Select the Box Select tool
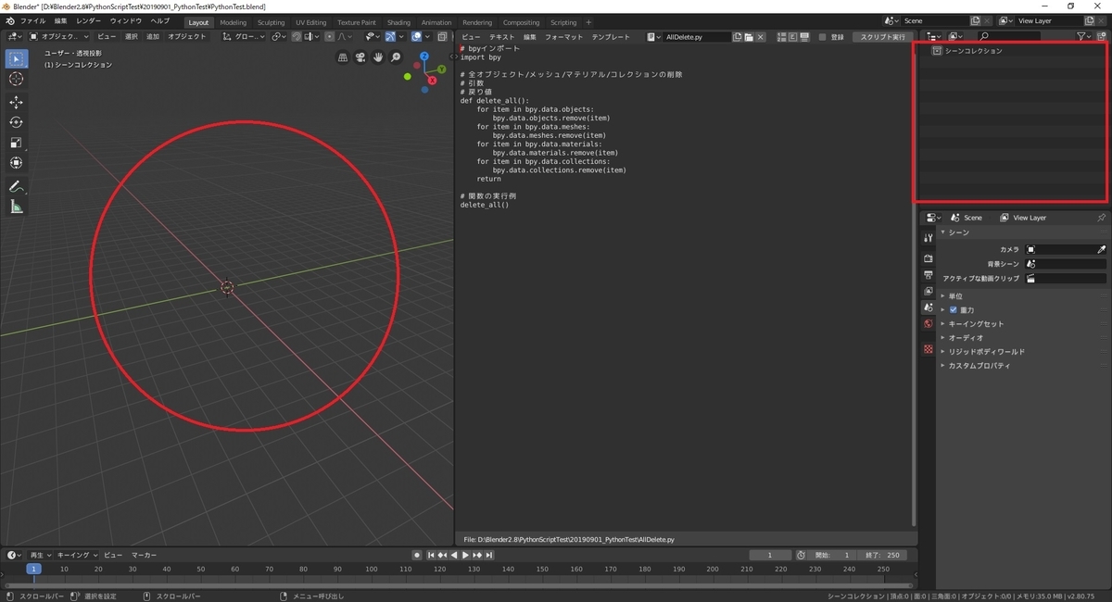Screen dimensions: 1112x602 [x=15, y=57]
